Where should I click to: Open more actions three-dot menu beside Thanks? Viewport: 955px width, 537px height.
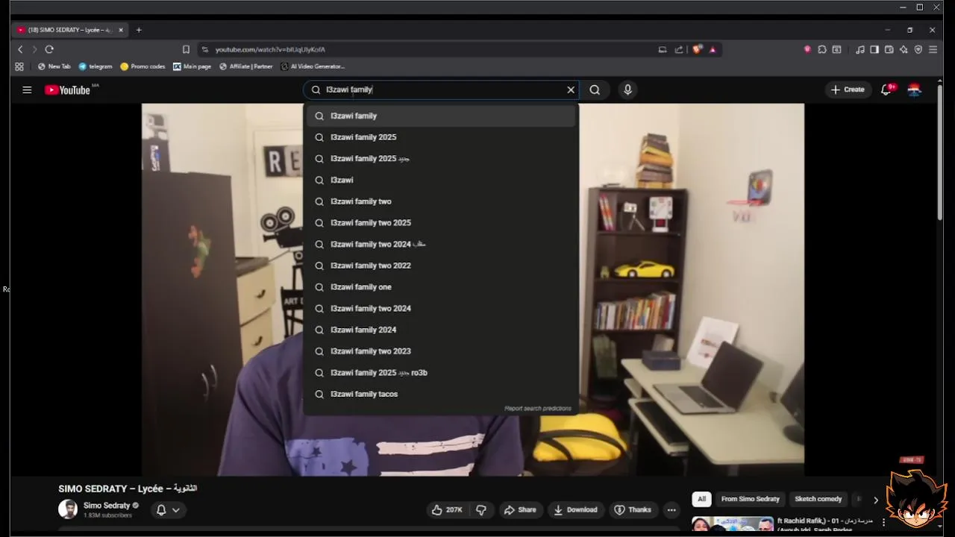671,510
